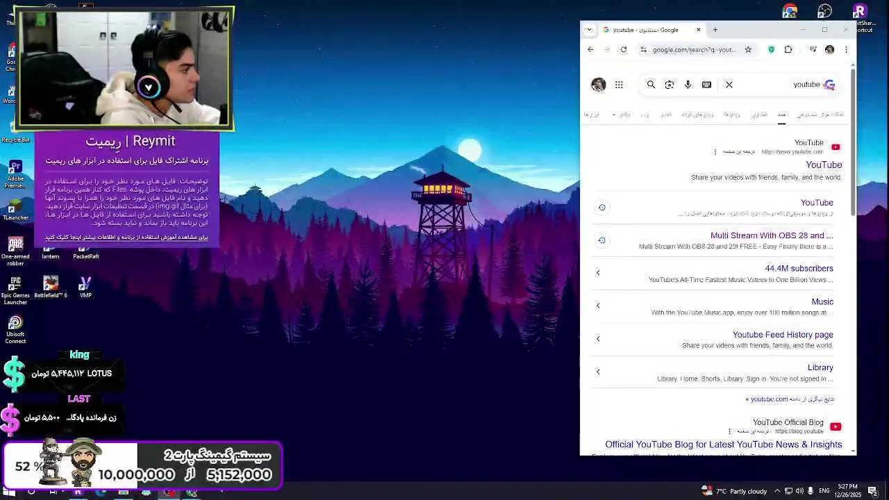
Task: Select the Short videos search tab
Action: tap(697, 115)
